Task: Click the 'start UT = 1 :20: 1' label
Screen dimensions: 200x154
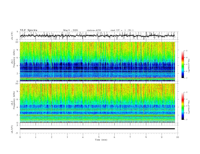Action: (x=122, y=30)
